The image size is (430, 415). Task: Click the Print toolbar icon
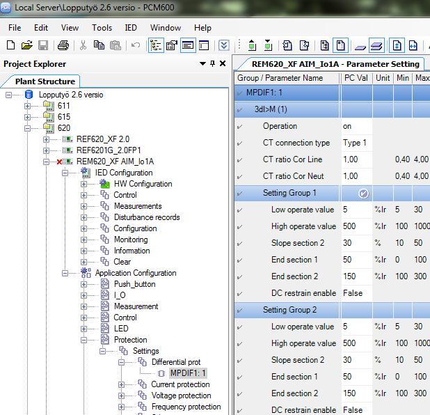click(63, 45)
